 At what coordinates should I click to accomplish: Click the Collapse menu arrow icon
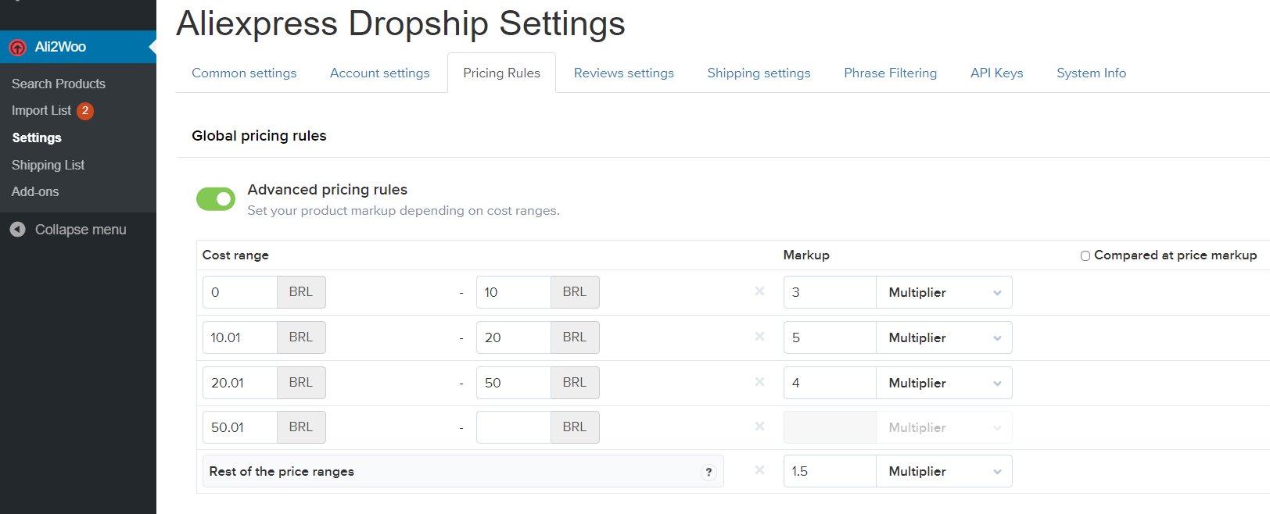pyautogui.click(x=17, y=230)
